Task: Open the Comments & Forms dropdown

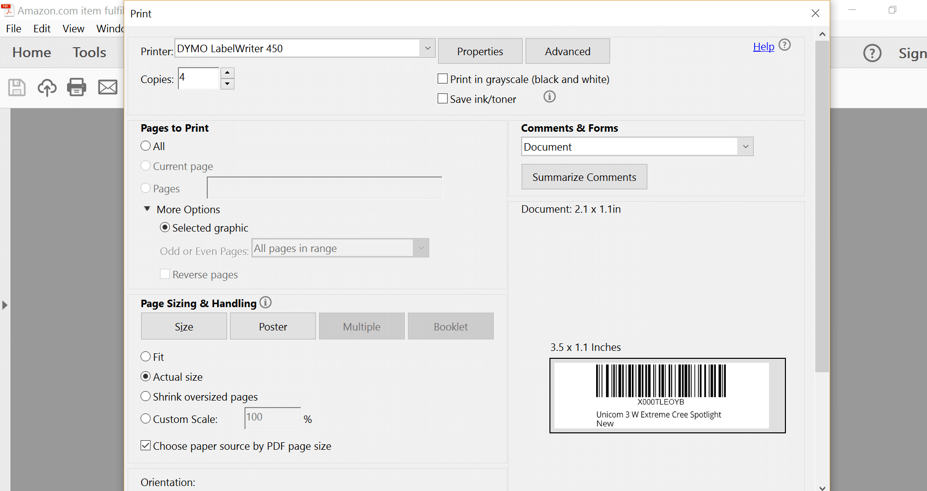Action: pyautogui.click(x=745, y=147)
